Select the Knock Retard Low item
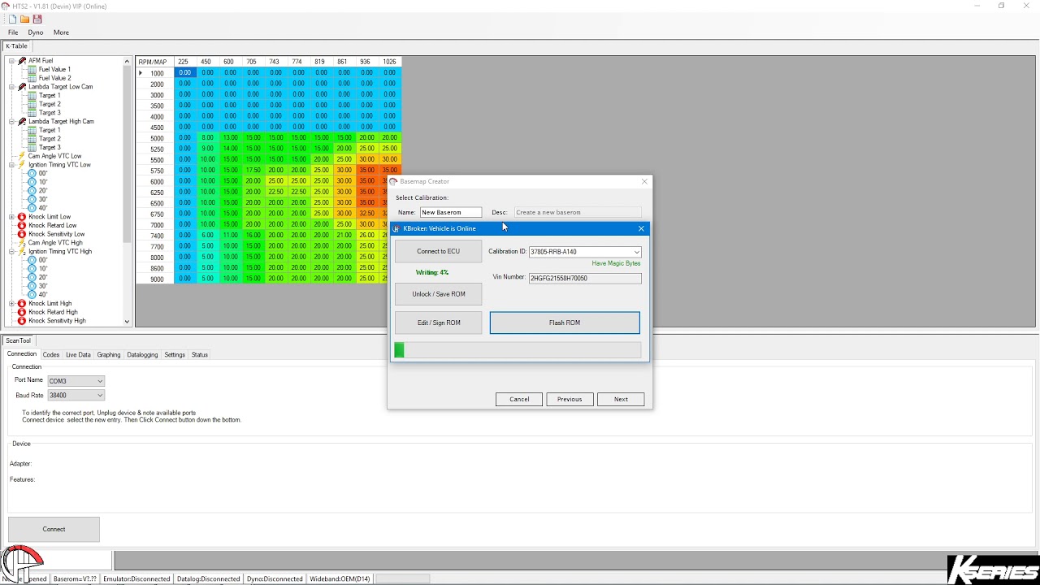 53,226
